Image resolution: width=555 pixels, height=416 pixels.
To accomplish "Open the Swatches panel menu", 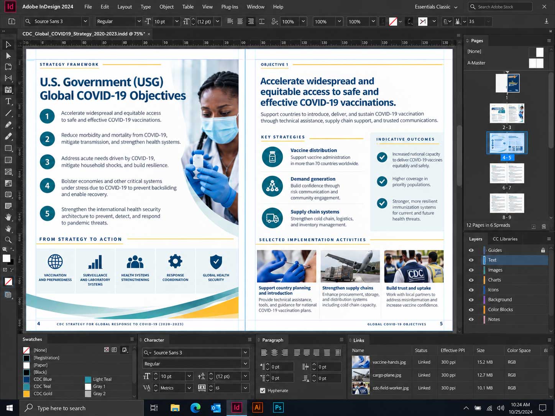I will click(x=132, y=339).
